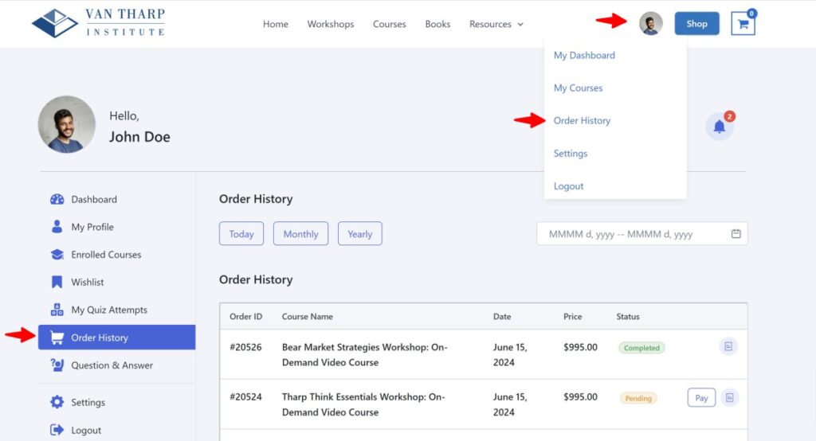The image size is (816, 441).
Task: Click the Order ID column header
Action: pyautogui.click(x=245, y=316)
